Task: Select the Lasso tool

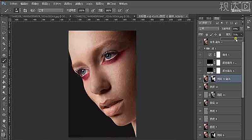Action: [x=4, y=33]
